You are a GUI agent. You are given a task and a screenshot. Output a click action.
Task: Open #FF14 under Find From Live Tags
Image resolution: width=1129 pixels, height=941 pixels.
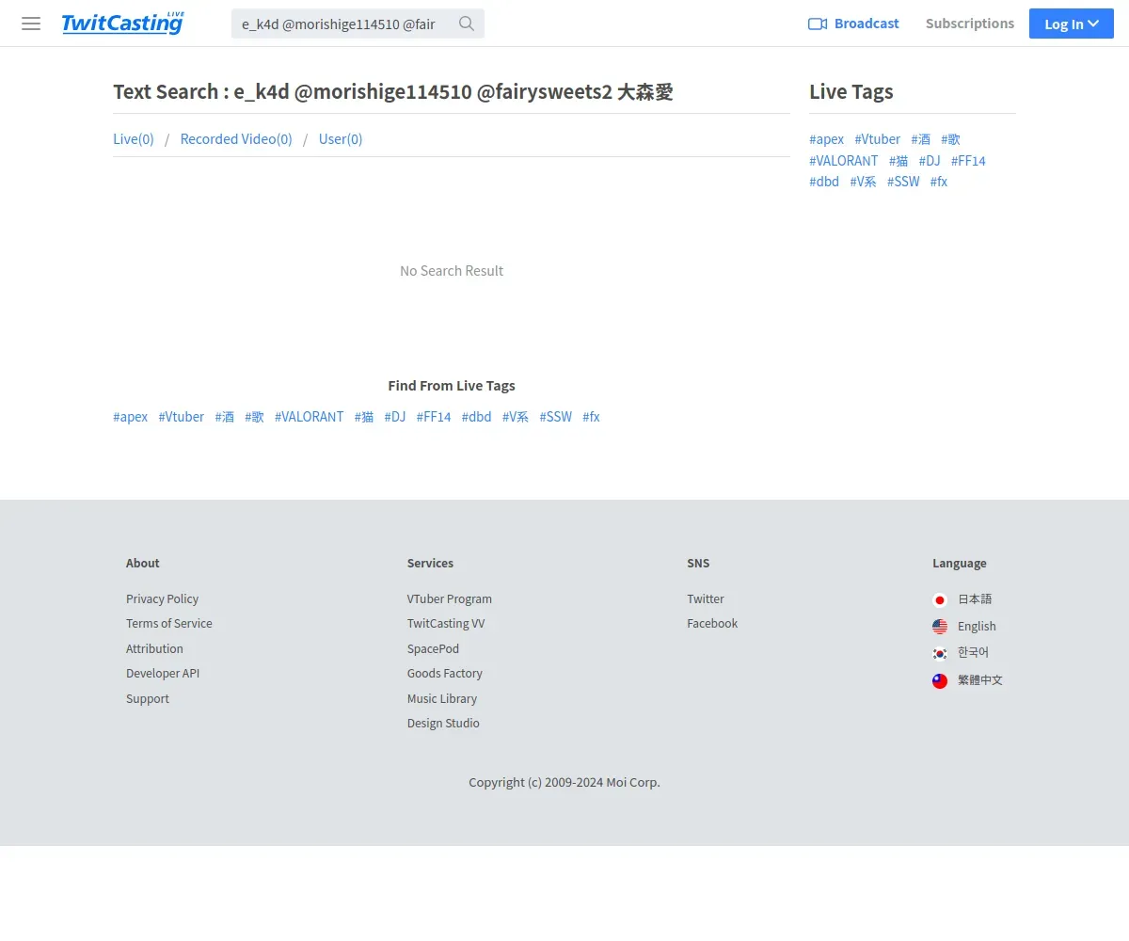[434, 417]
